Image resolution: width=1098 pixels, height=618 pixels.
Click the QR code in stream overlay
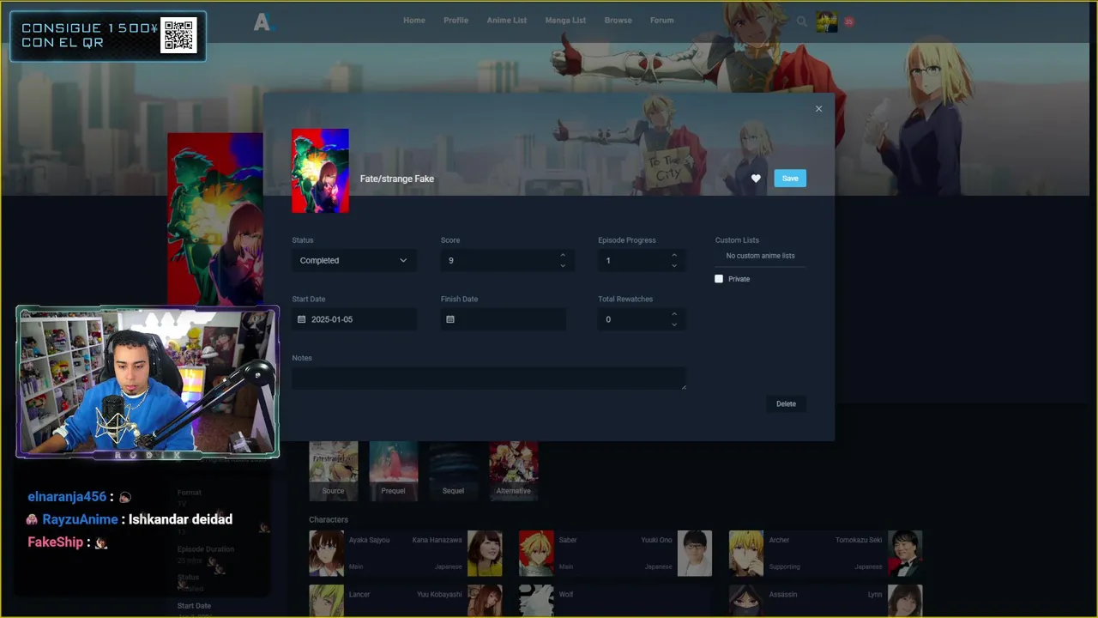pyautogui.click(x=178, y=35)
